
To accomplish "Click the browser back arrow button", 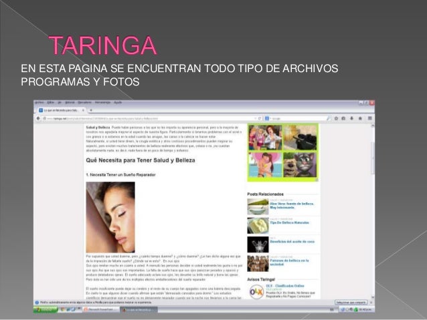I will (x=38, y=118).
